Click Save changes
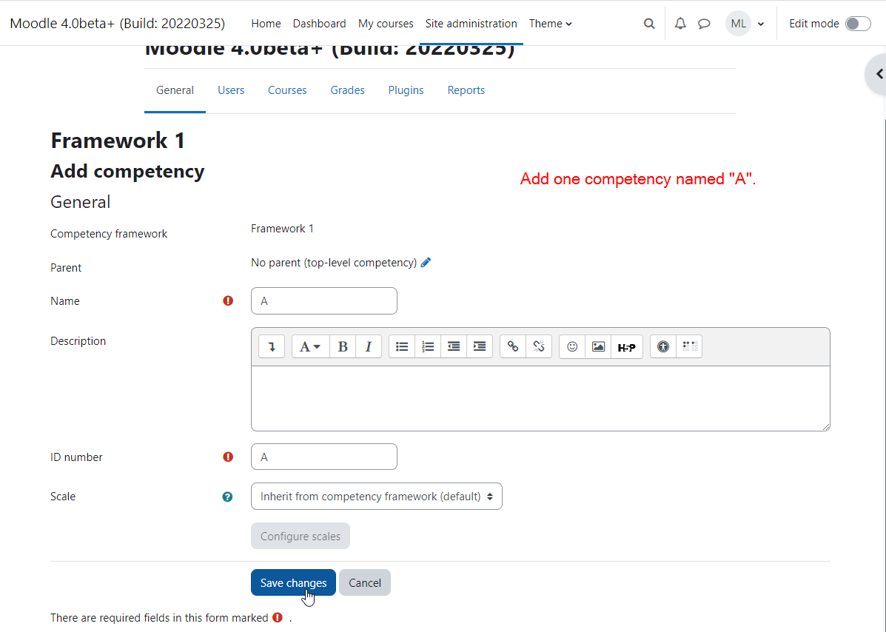The height and width of the screenshot is (632, 886). 293,583
